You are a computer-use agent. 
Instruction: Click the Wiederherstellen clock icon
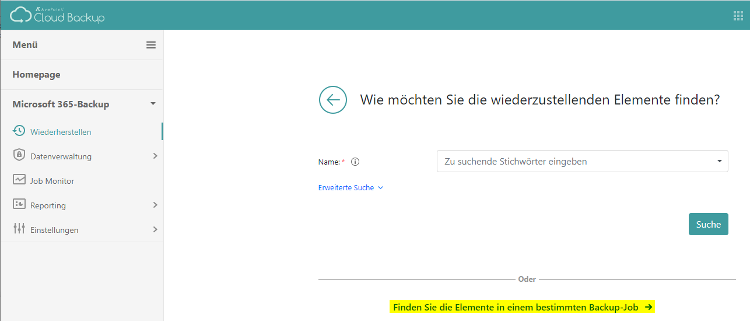[x=19, y=131]
